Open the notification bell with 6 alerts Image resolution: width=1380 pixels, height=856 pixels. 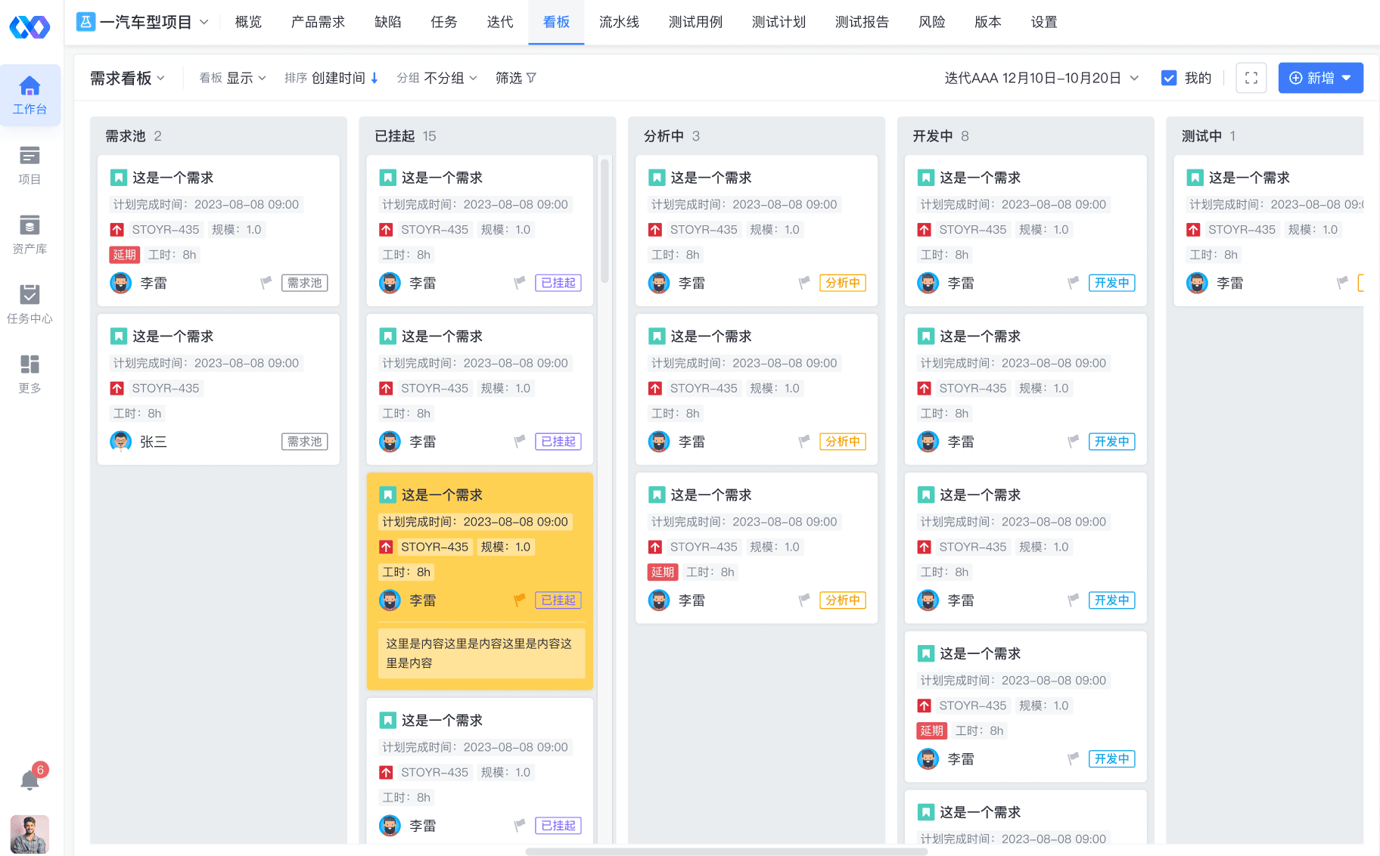[x=30, y=779]
